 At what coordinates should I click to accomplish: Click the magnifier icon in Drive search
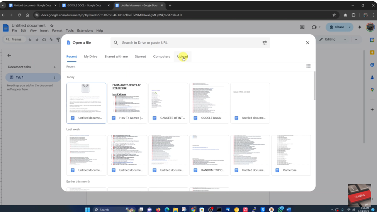click(116, 43)
